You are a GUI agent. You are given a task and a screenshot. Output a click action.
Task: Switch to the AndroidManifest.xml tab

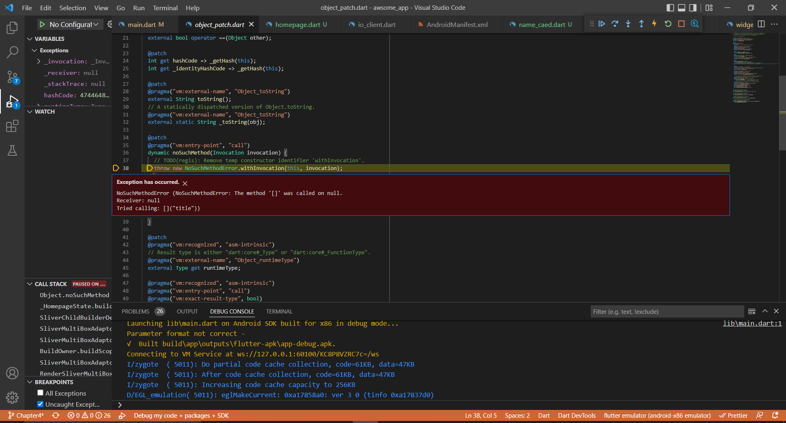tap(457, 25)
